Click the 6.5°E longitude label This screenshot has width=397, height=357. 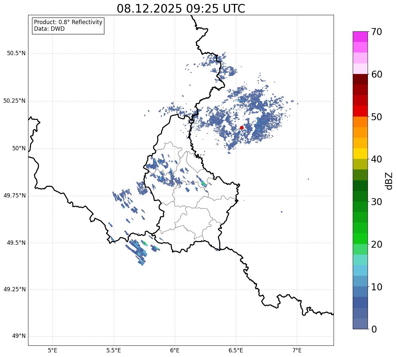tap(236, 350)
